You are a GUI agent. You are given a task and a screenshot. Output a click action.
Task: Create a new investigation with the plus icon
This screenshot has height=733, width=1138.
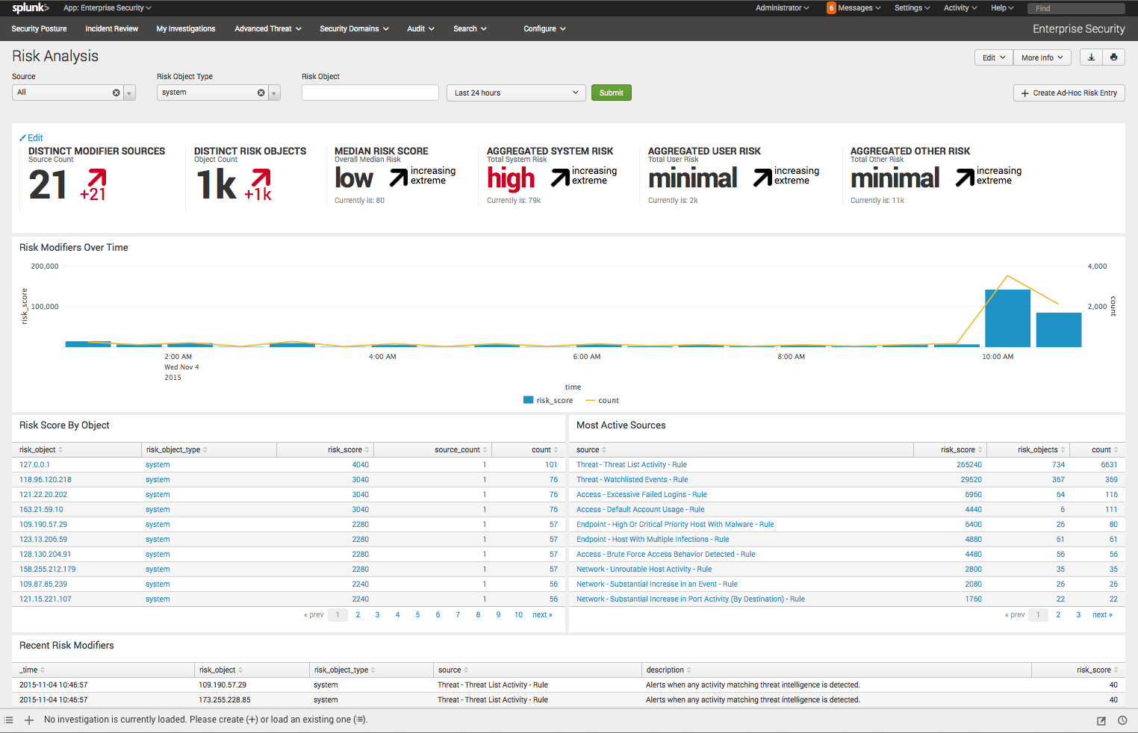(x=29, y=720)
